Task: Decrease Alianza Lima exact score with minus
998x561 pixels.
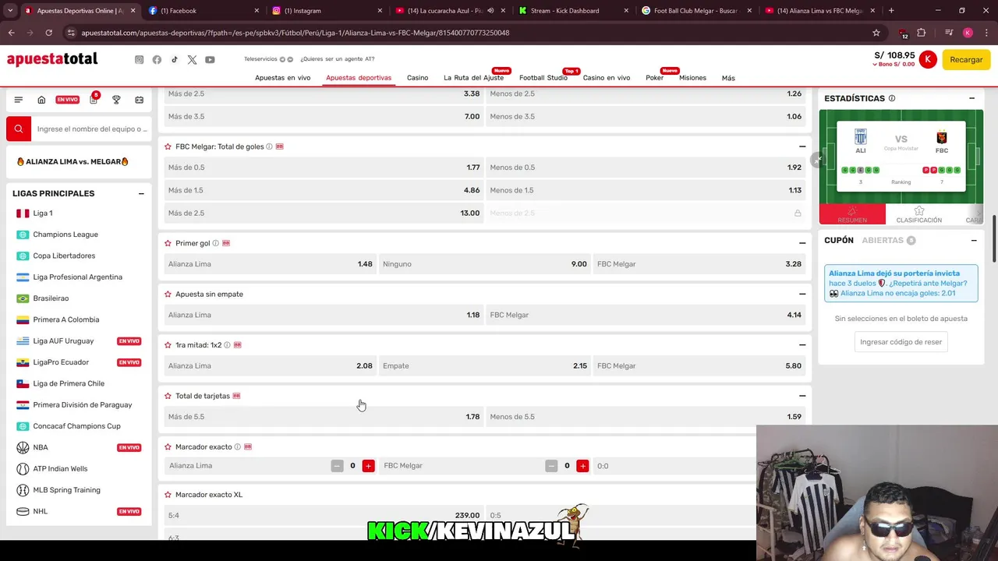Action: (x=337, y=466)
